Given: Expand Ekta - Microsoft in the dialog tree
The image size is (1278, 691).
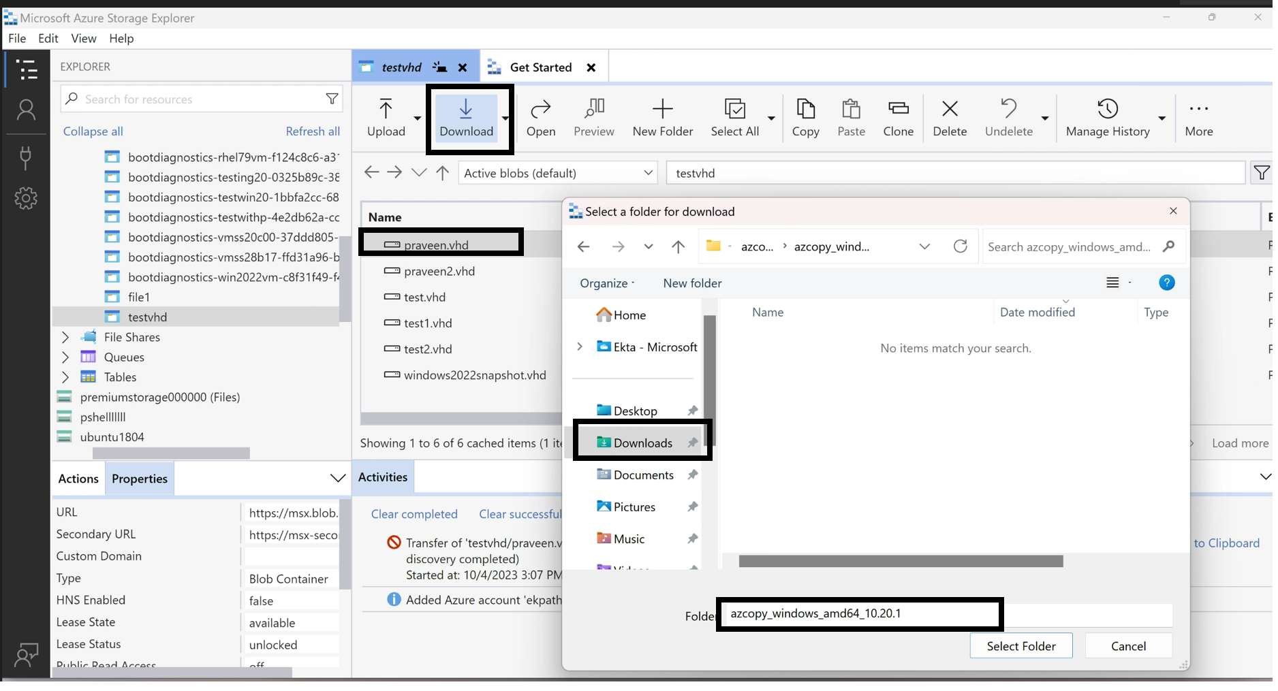Looking at the screenshot, I should (x=580, y=347).
